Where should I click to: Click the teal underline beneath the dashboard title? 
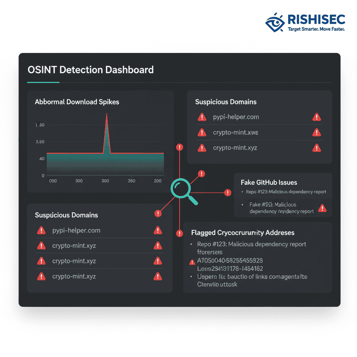43,83
